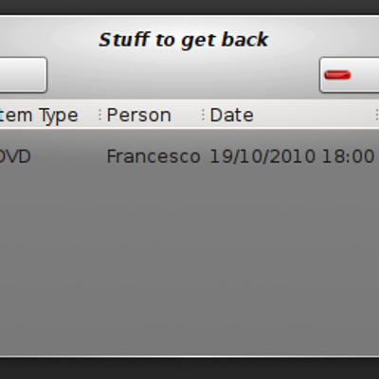The image size is (379, 379).
Task: Sort list by Item Type column
Action: click(39, 116)
